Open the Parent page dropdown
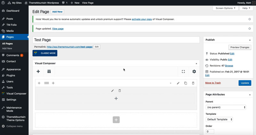 [226, 107]
